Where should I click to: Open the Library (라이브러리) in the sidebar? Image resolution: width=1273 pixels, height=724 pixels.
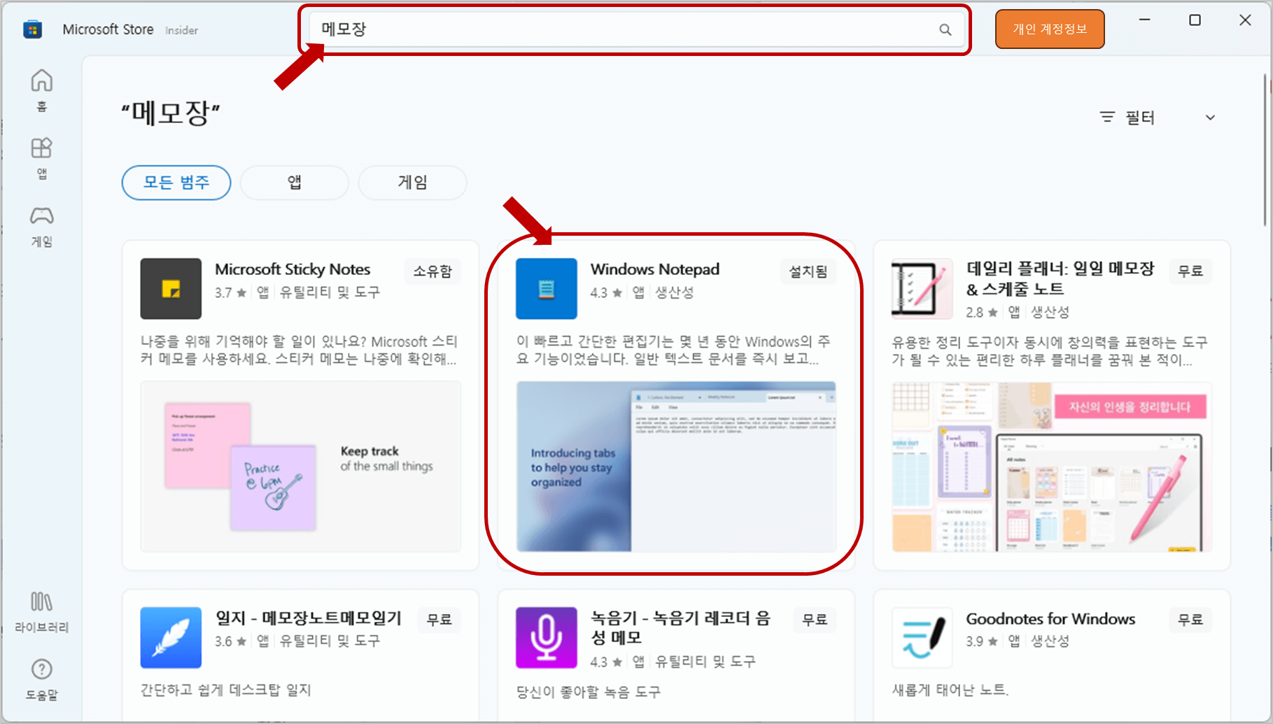click(x=41, y=612)
